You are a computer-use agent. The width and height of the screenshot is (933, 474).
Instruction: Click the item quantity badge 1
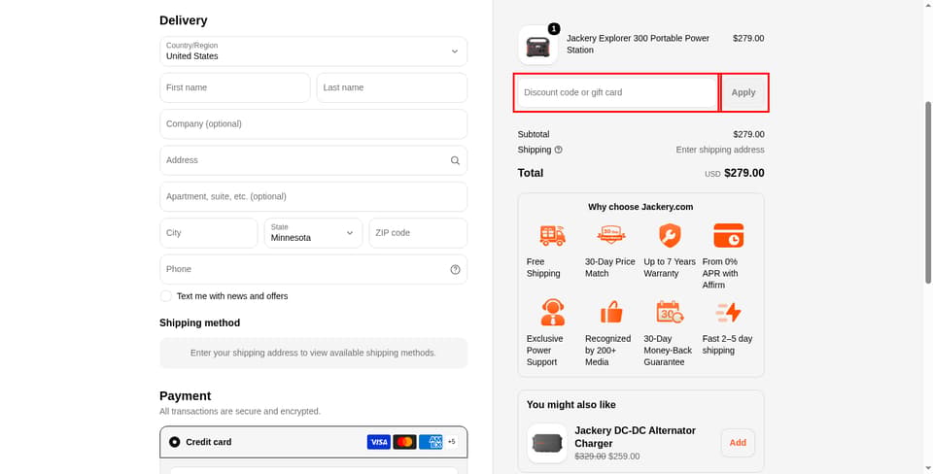coord(553,28)
